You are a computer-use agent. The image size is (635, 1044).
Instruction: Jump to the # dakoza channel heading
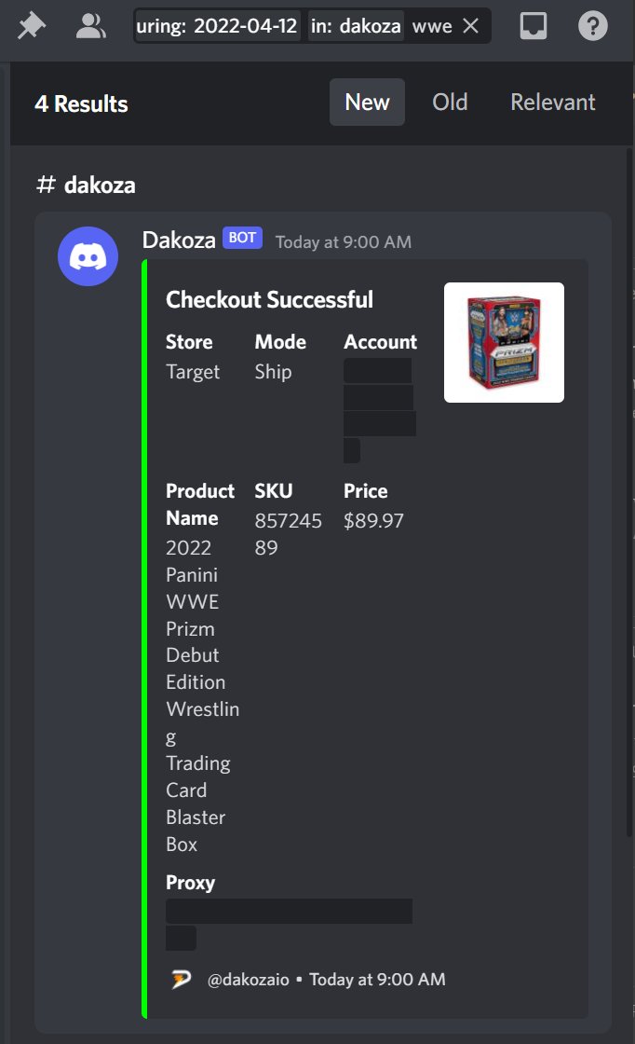point(86,185)
